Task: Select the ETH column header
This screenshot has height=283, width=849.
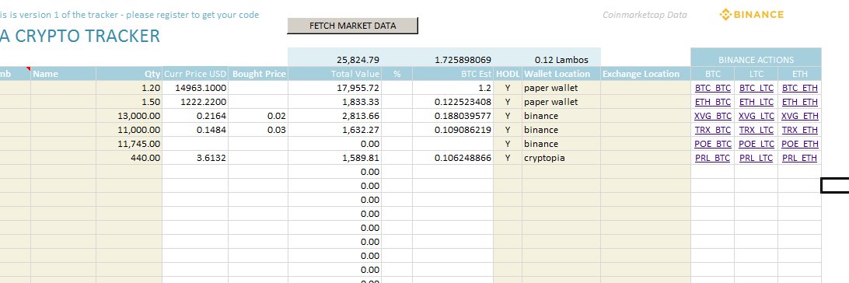Action: pos(800,74)
